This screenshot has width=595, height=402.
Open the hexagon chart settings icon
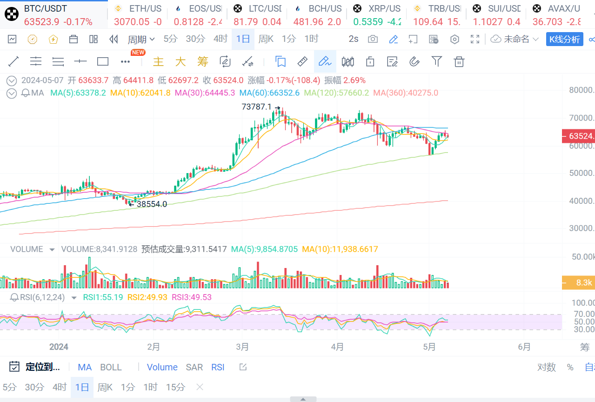pos(455,39)
